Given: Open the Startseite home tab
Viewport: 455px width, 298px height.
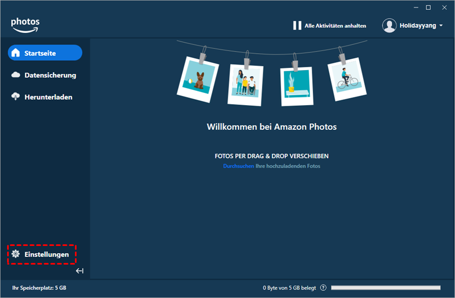Looking at the screenshot, I should click(x=45, y=53).
